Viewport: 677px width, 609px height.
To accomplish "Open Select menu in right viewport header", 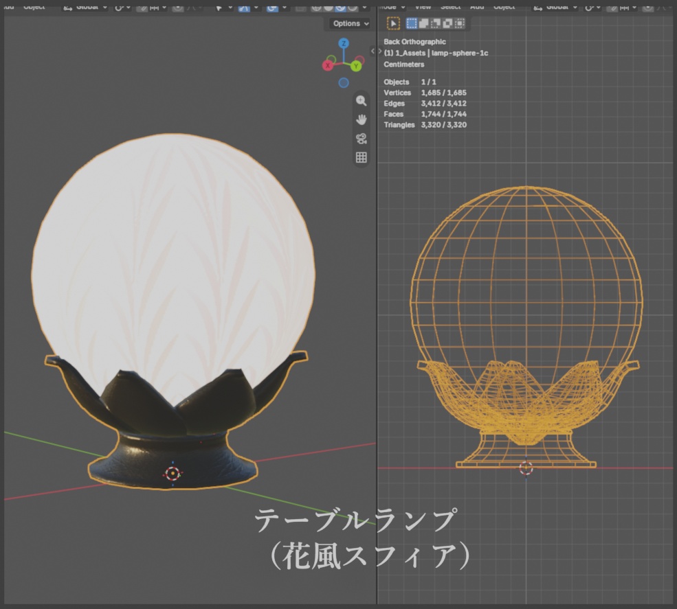I will [450, 7].
